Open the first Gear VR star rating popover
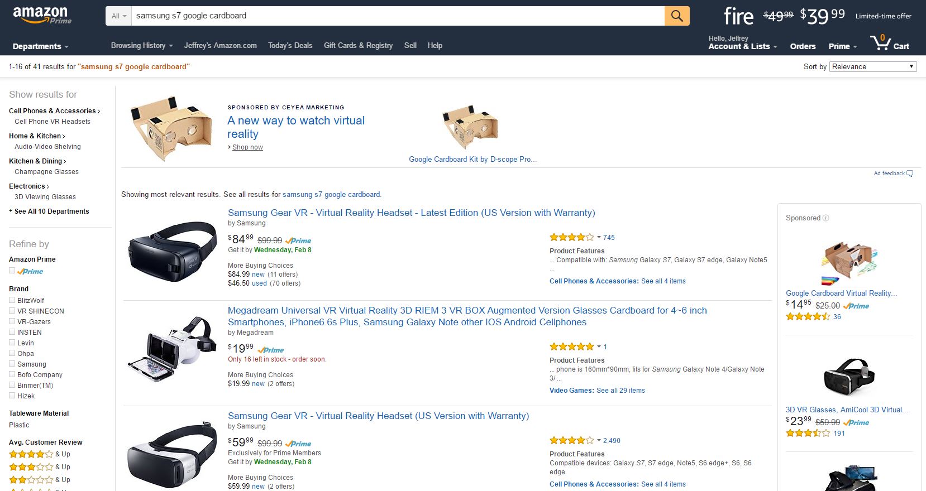Image resolution: width=926 pixels, height=491 pixels. coord(599,238)
